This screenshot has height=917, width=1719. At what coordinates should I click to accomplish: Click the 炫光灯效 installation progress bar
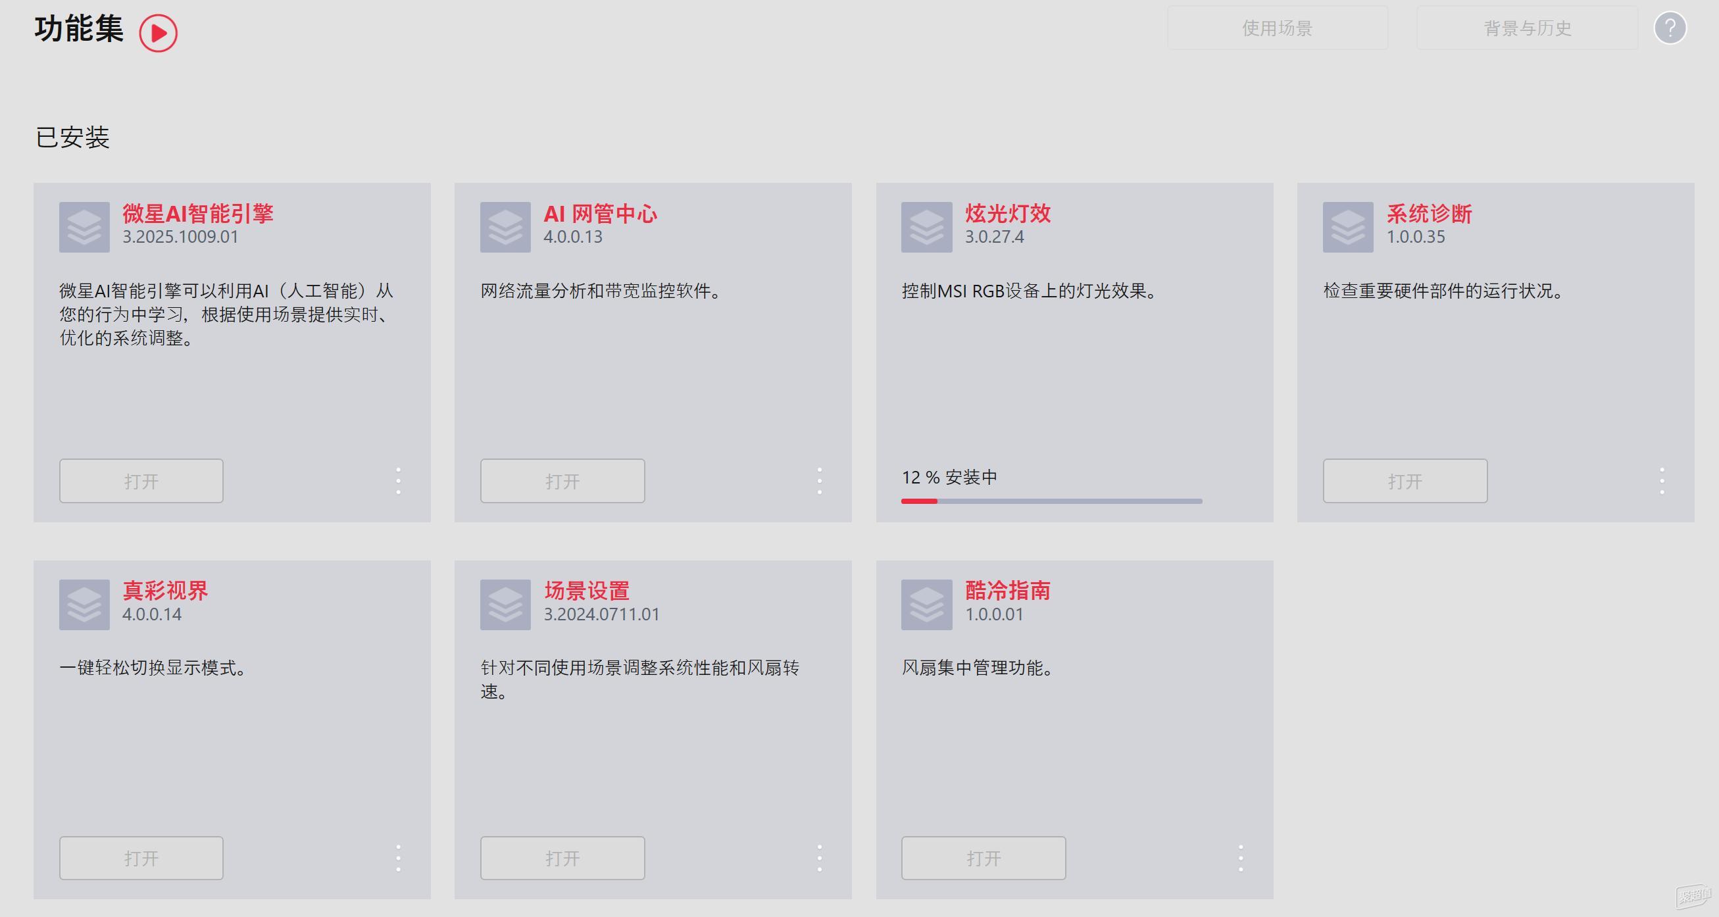click(1051, 501)
